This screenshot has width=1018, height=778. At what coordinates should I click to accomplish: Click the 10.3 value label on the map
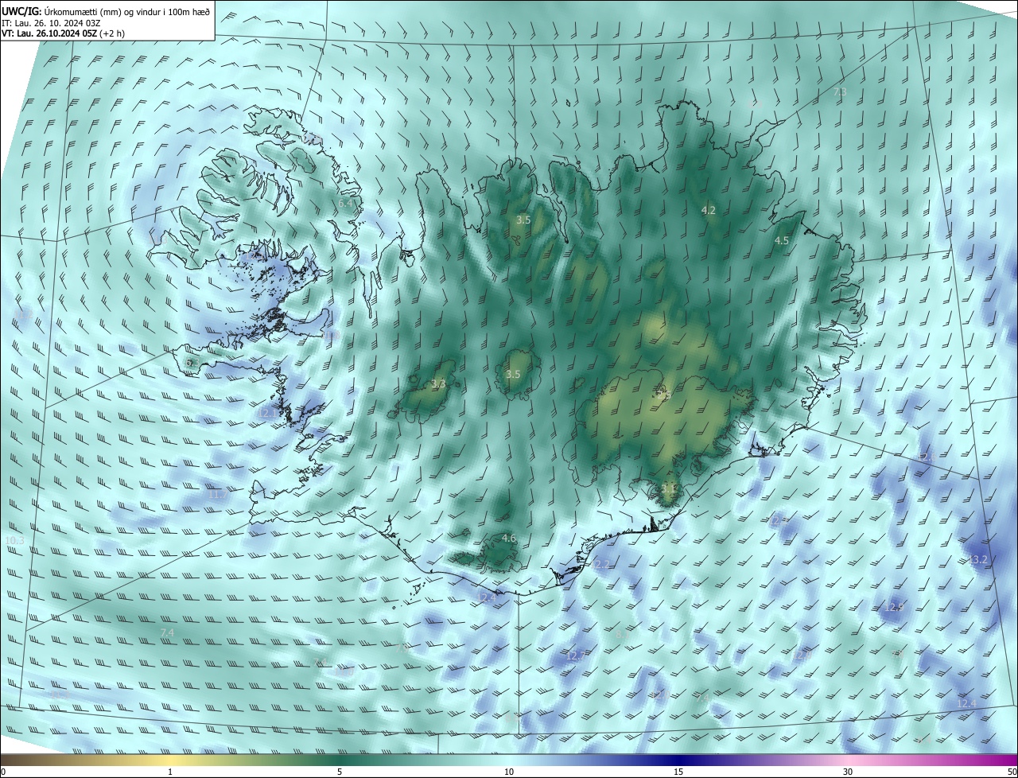pyautogui.click(x=14, y=541)
